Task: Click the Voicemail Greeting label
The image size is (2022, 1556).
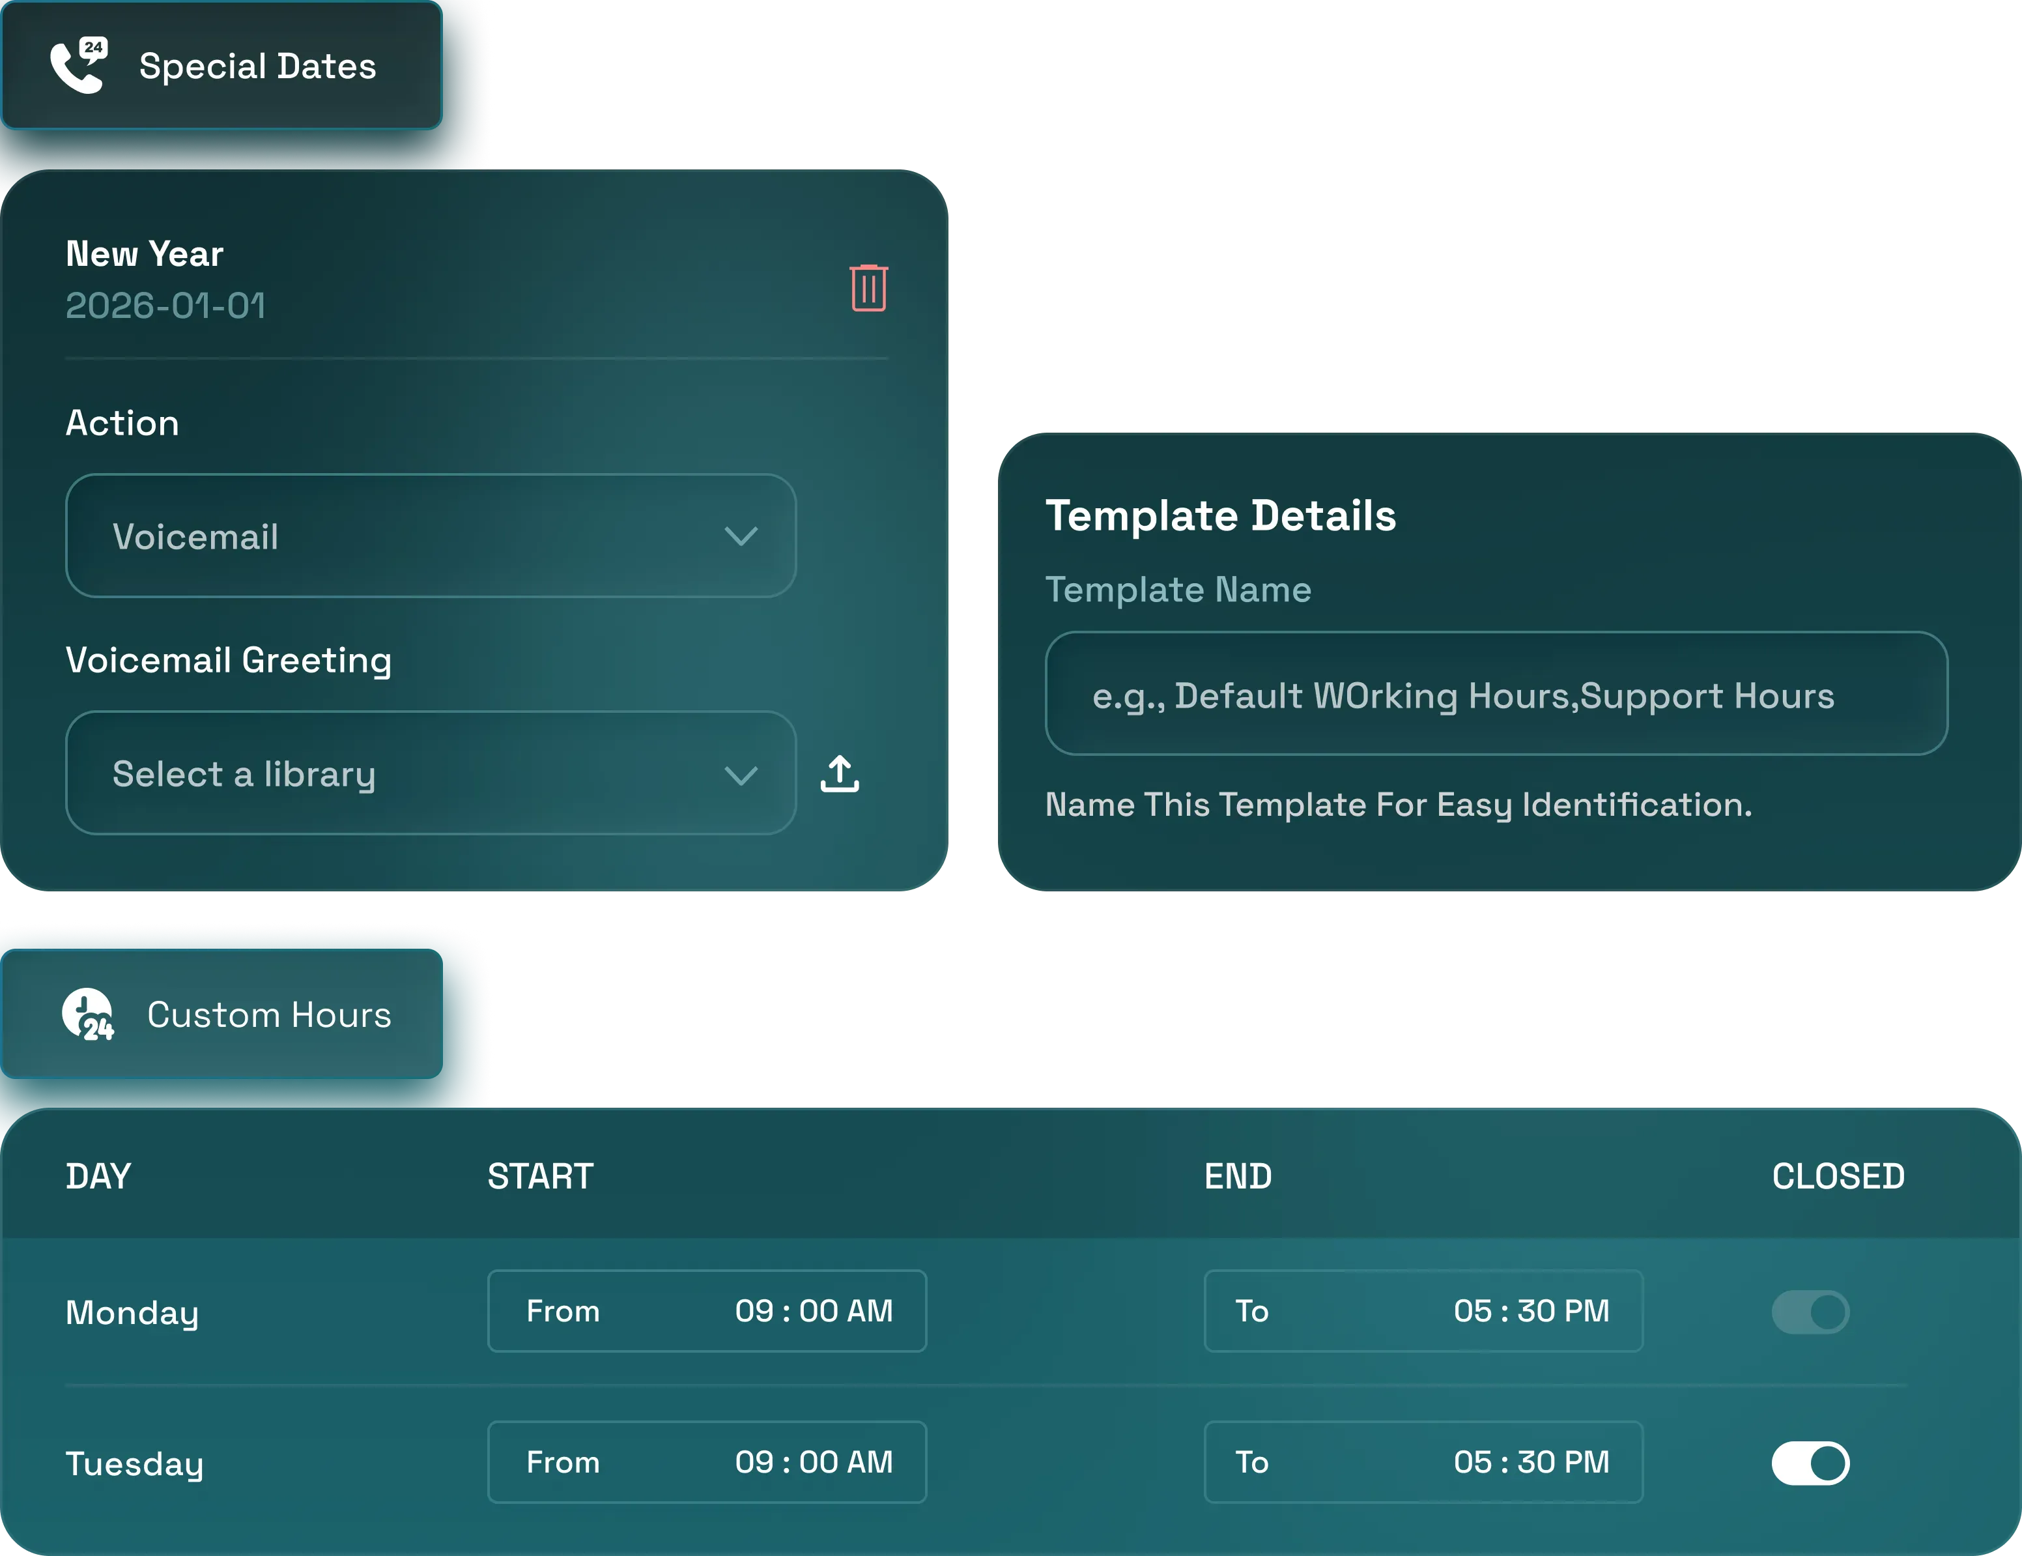Action: pos(229,661)
